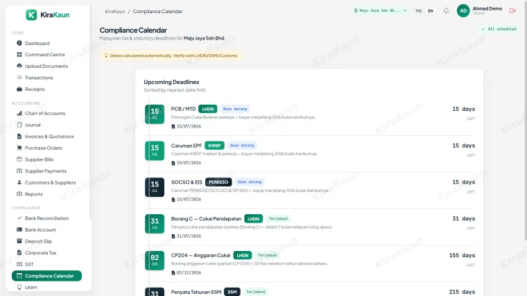Select the Compliance Calendar sidebar item
This screenshot has height=296, width=527.
click(x=46, y=276)
